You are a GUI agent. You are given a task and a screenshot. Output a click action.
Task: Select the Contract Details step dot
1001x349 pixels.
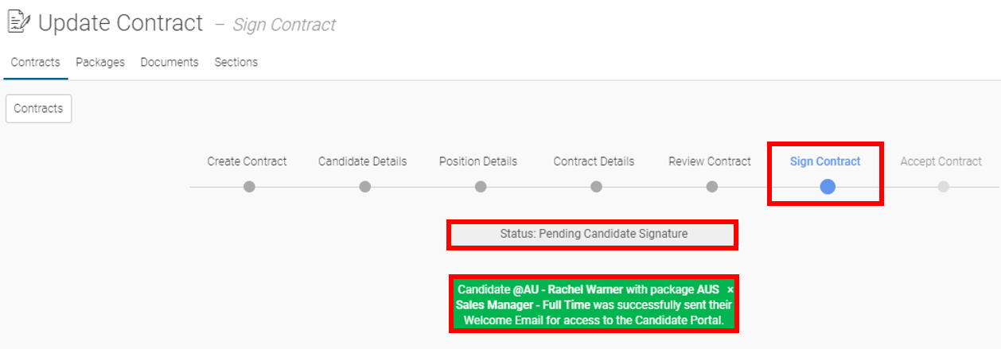(596, 187)
